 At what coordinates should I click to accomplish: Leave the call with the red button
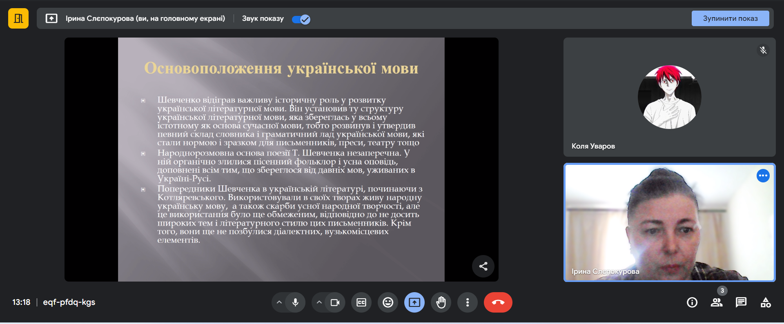pos(498,302)
